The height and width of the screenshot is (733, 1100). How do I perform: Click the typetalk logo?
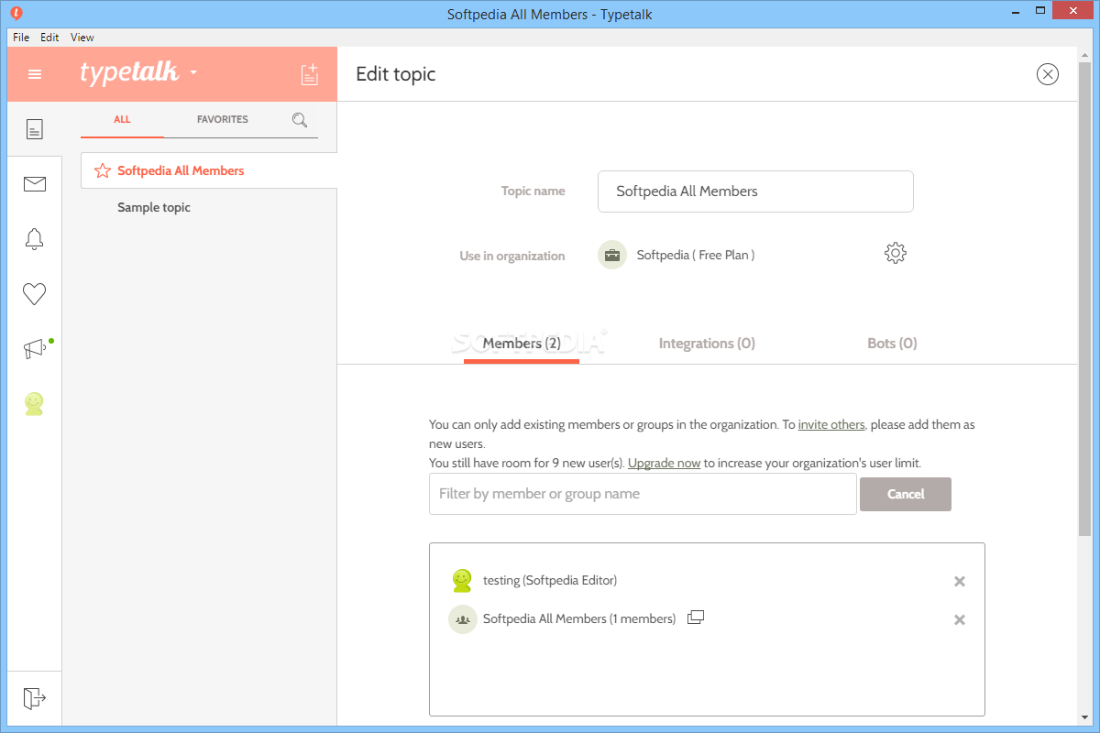(x=129, y=72)
